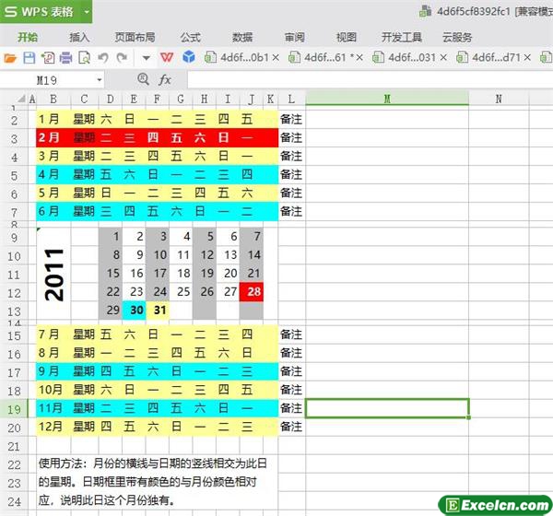This screenshot has width=553, height=516.
Task: Select the 页面布局 ribbon tab
Action: 135,37
